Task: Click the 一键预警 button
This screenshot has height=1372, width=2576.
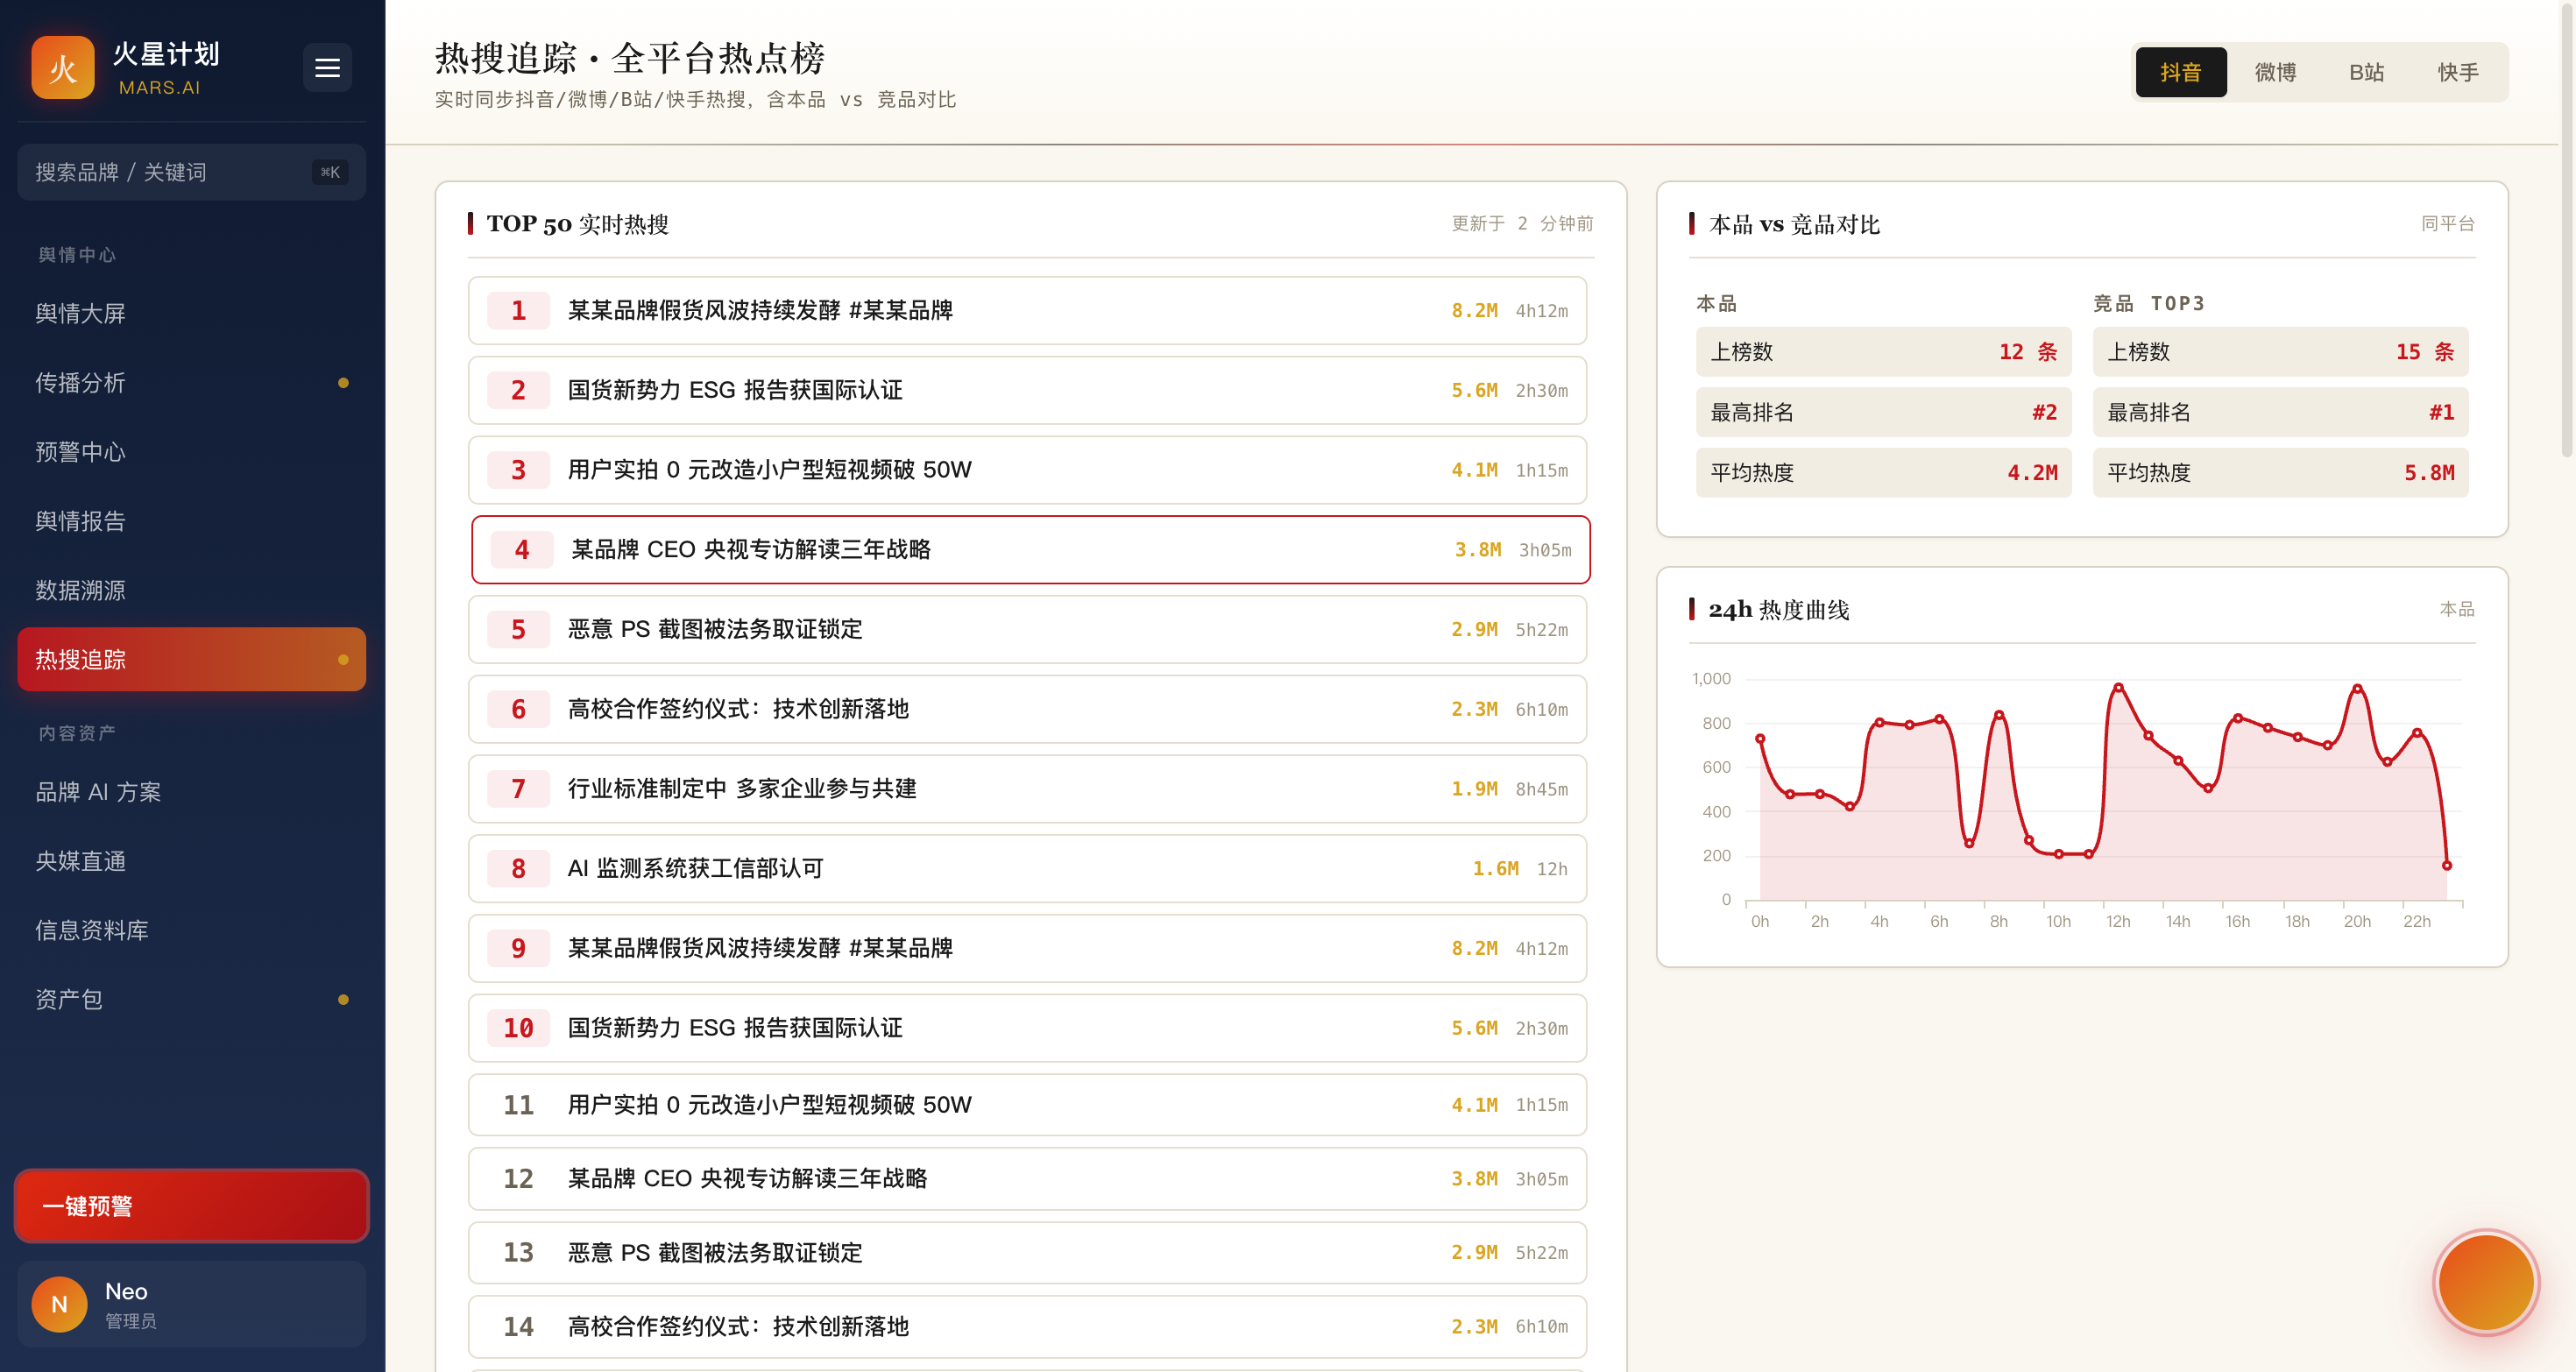Action: coord(191,1206)
